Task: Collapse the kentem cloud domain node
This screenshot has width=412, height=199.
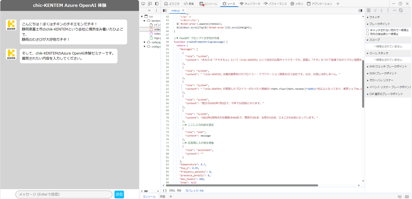Action: tap(144, 21)
